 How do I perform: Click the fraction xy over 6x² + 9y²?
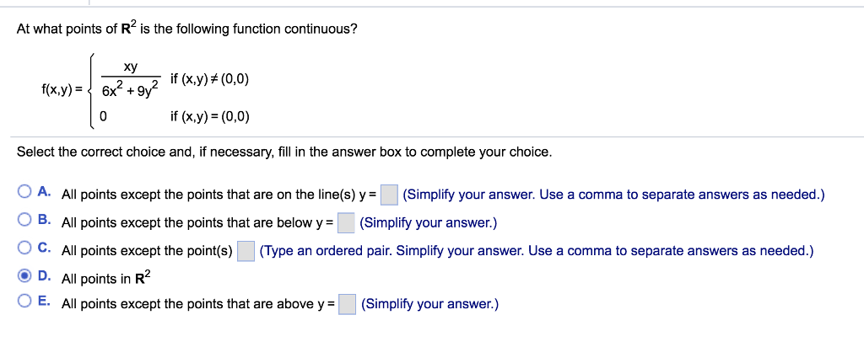point(131,78)
